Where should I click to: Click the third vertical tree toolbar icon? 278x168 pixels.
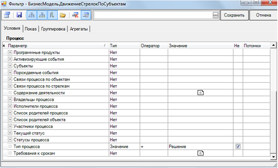(52, 15)
